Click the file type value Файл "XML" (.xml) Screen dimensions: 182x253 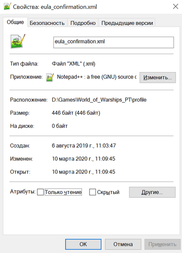point(74,64)
